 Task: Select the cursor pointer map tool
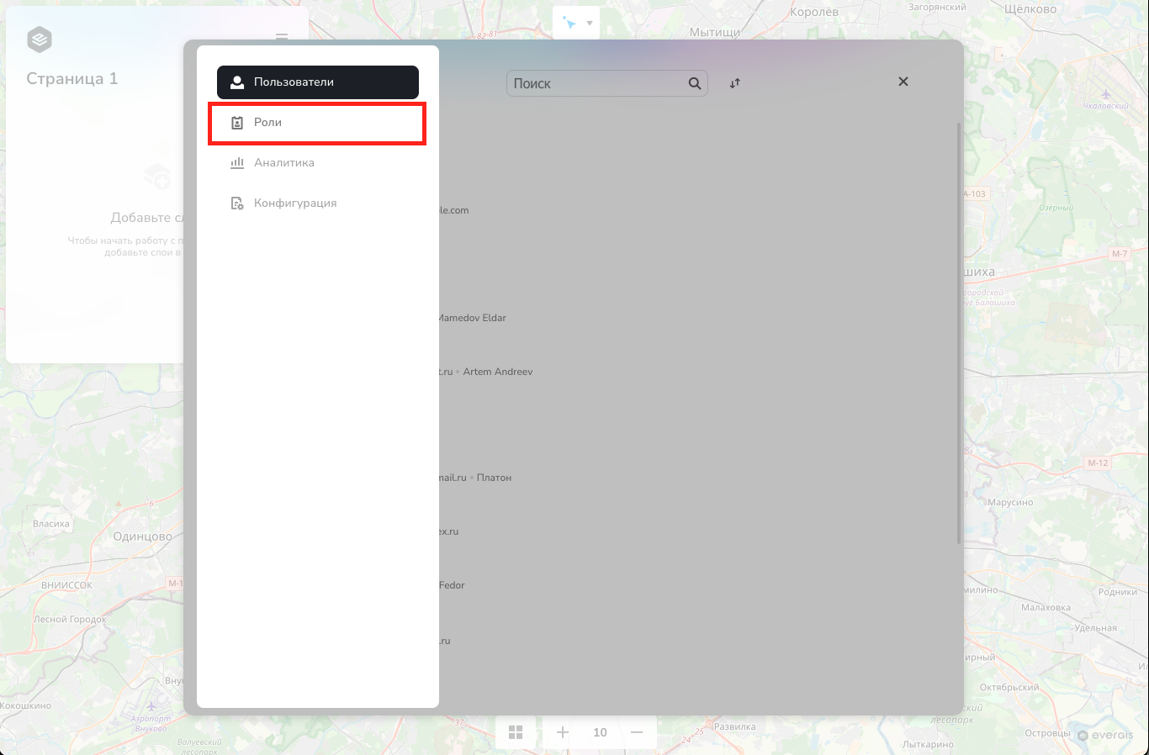point(569,24)
